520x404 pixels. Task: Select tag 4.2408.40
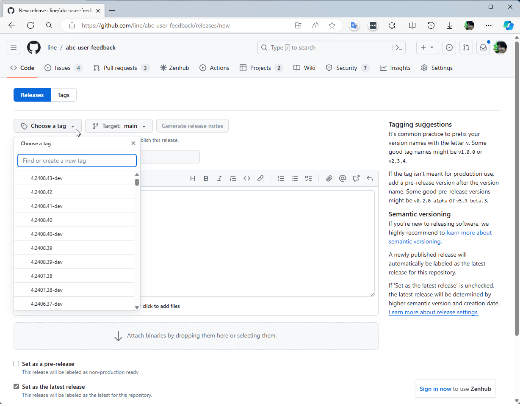pos(74,220)
